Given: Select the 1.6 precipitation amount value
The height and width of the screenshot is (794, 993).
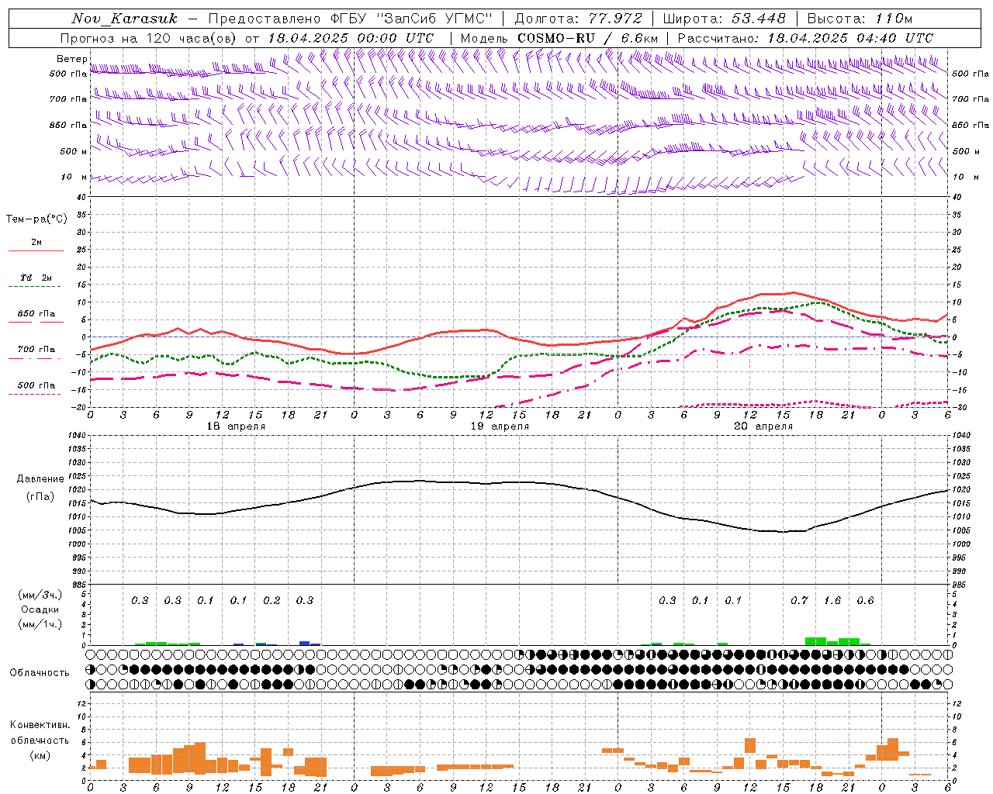Looking at the screenshot, I should coord(832,600).
